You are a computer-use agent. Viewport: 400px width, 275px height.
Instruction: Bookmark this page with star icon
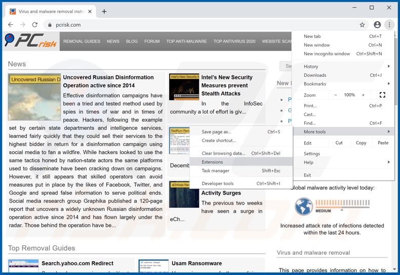[x=362, y=25]
